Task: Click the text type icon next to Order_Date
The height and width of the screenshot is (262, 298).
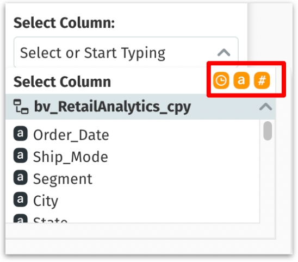Action: [20, 134]
